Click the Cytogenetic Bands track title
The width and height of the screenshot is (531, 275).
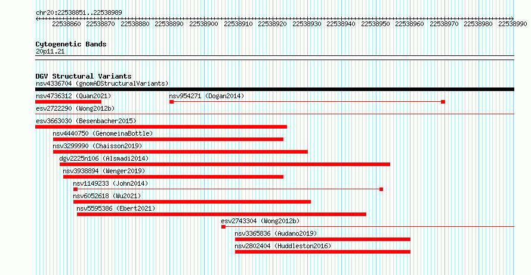[71, 44]
